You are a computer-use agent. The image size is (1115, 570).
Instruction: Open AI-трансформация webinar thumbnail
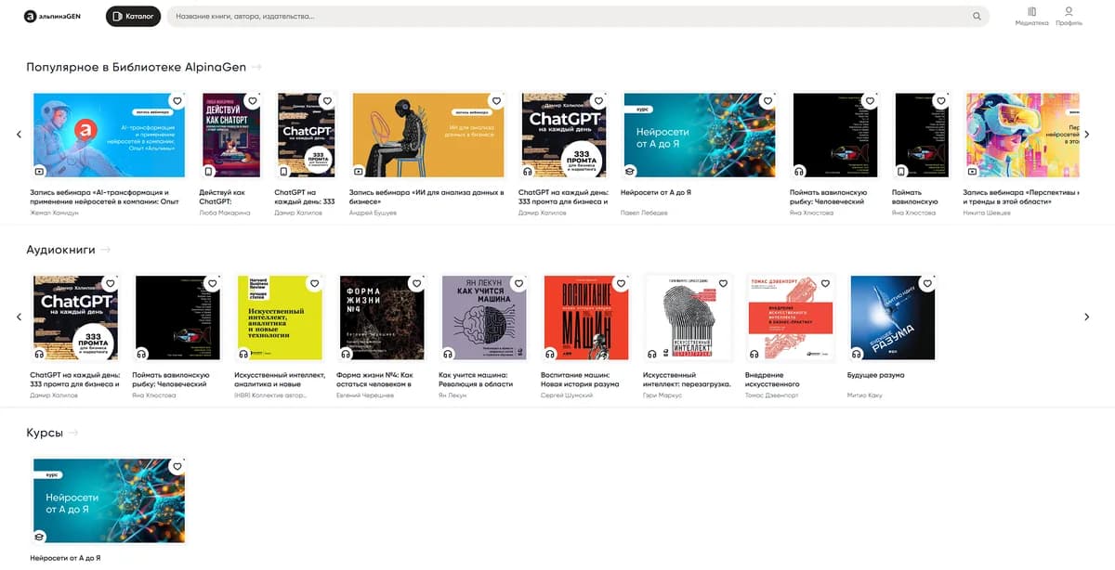point(109,135)
